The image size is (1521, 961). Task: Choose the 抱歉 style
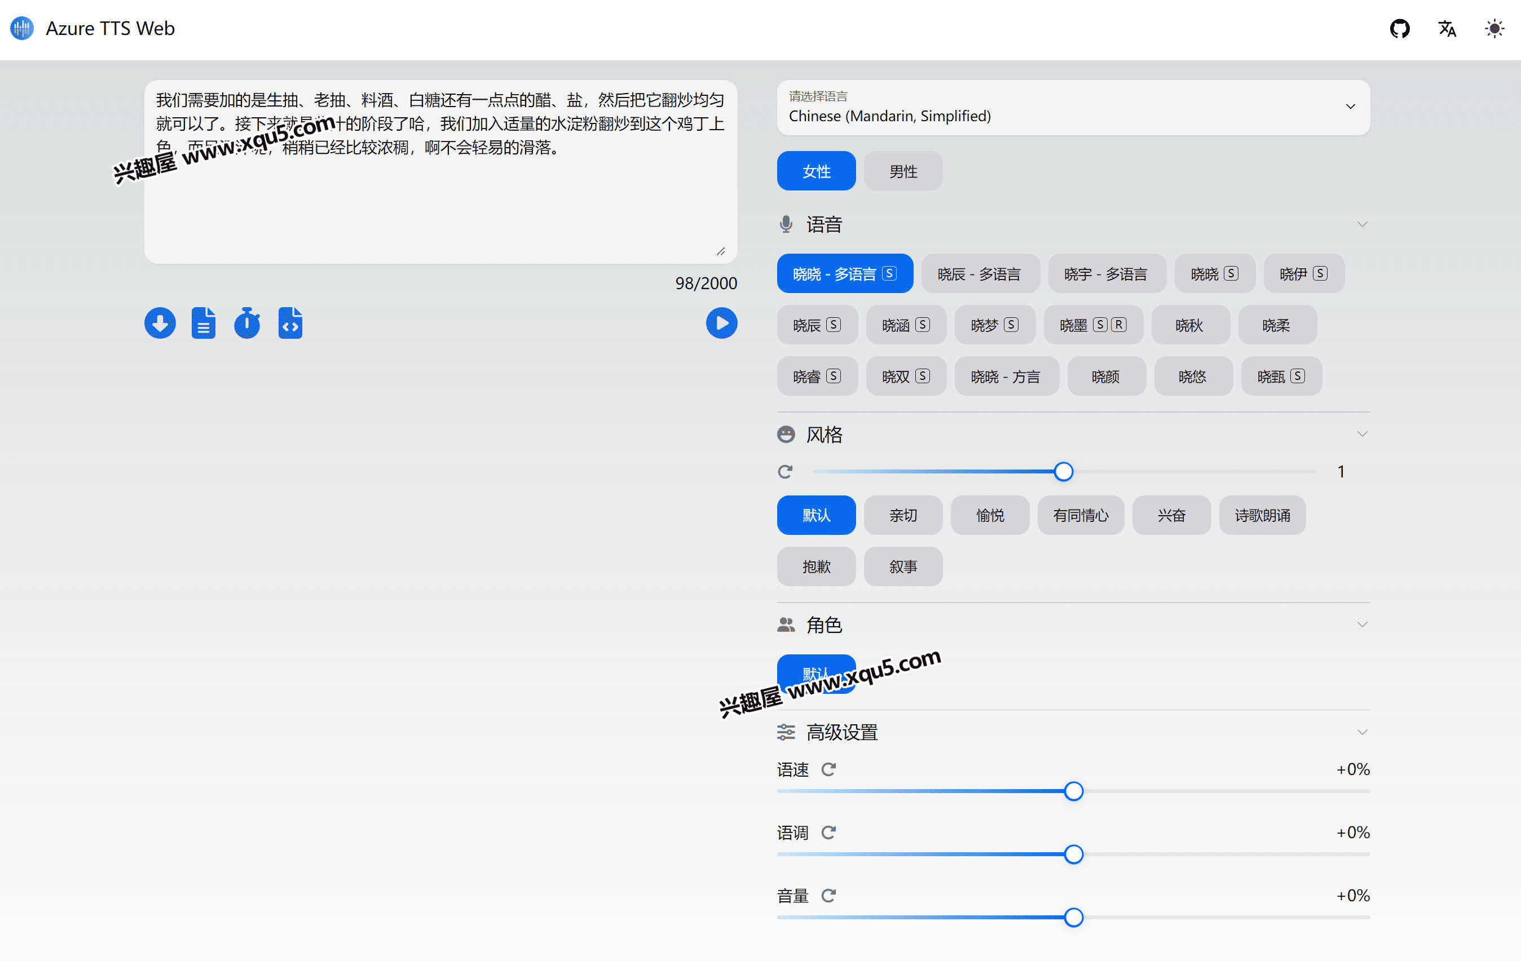pyautogui.click(x=816, y=566)
